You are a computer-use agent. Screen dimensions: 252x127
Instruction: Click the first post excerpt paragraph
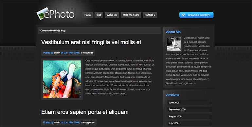120,77
